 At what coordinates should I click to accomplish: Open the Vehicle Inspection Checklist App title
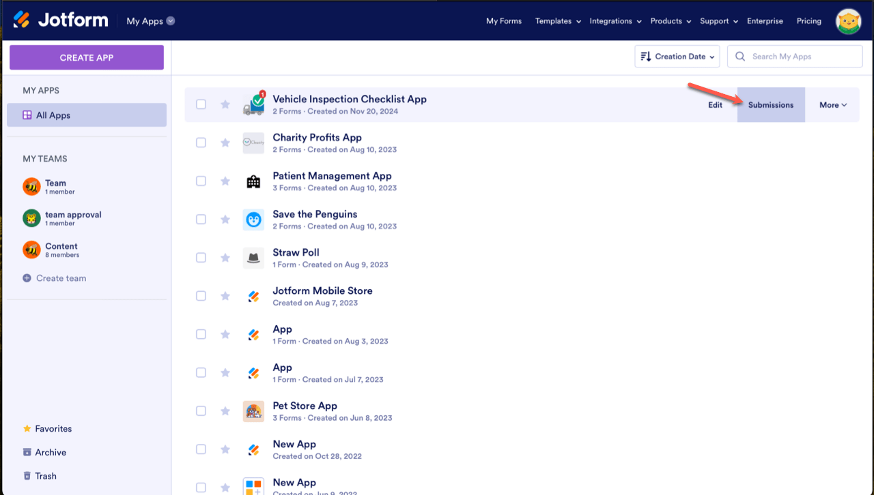point(350,99)
